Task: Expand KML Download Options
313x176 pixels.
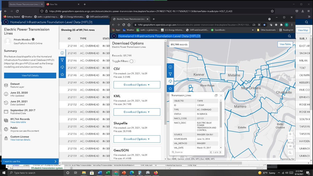Action: click(137, 112)
